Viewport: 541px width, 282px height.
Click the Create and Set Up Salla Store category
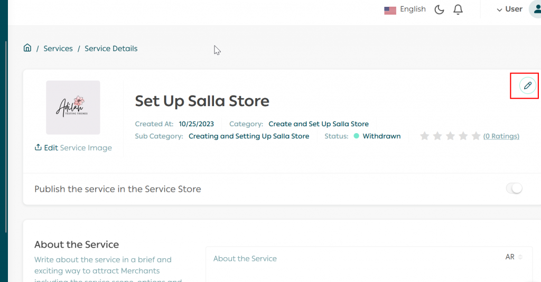pyautogui.click(x=319, y=124)
